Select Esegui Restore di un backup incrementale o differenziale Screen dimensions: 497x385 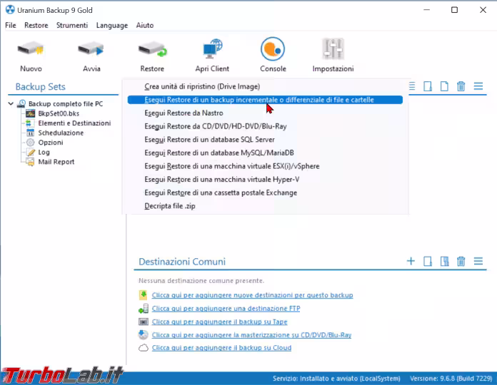[x=265, y=100]
